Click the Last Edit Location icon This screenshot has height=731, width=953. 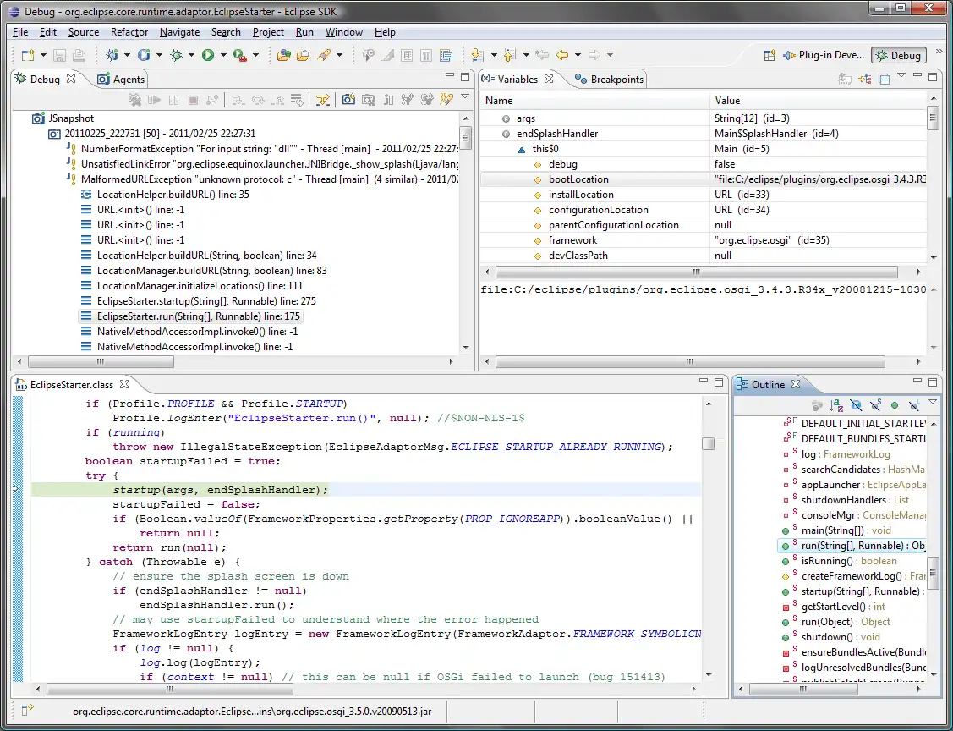(x=541, y=55)
